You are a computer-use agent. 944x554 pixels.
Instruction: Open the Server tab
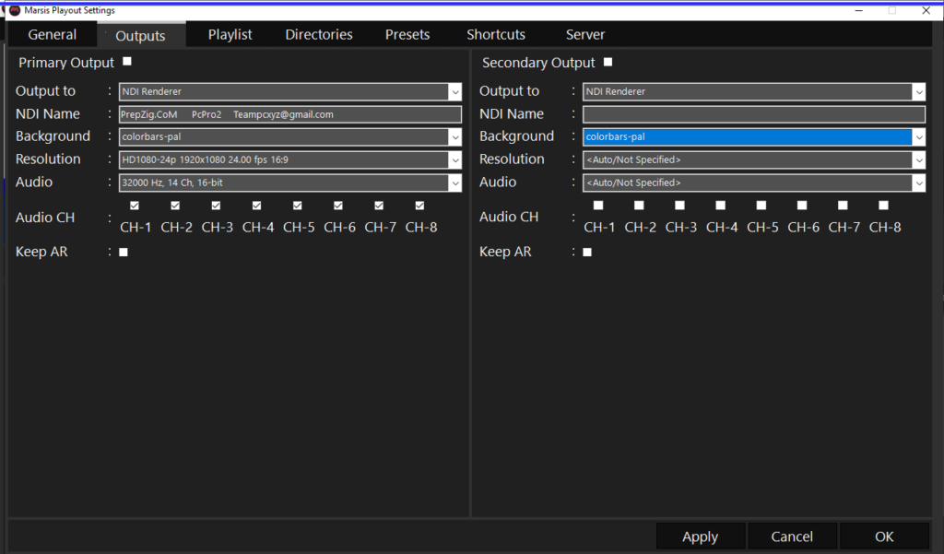pos(585,34)
